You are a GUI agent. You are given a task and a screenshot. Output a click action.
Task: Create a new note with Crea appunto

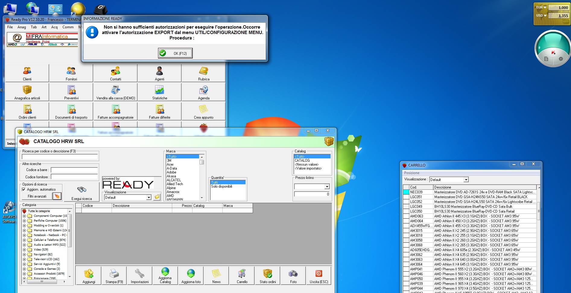pyautogui.click(x=204, y=111)
